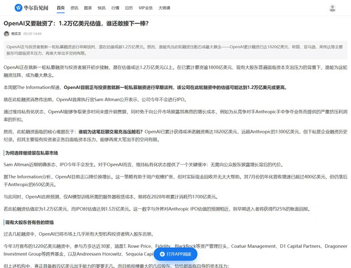Image resolution: width=351 pixels, height=268 pixels.
Task: Click the paragraph starting Sam Altman近期明确表态
Action: (144, 164)
